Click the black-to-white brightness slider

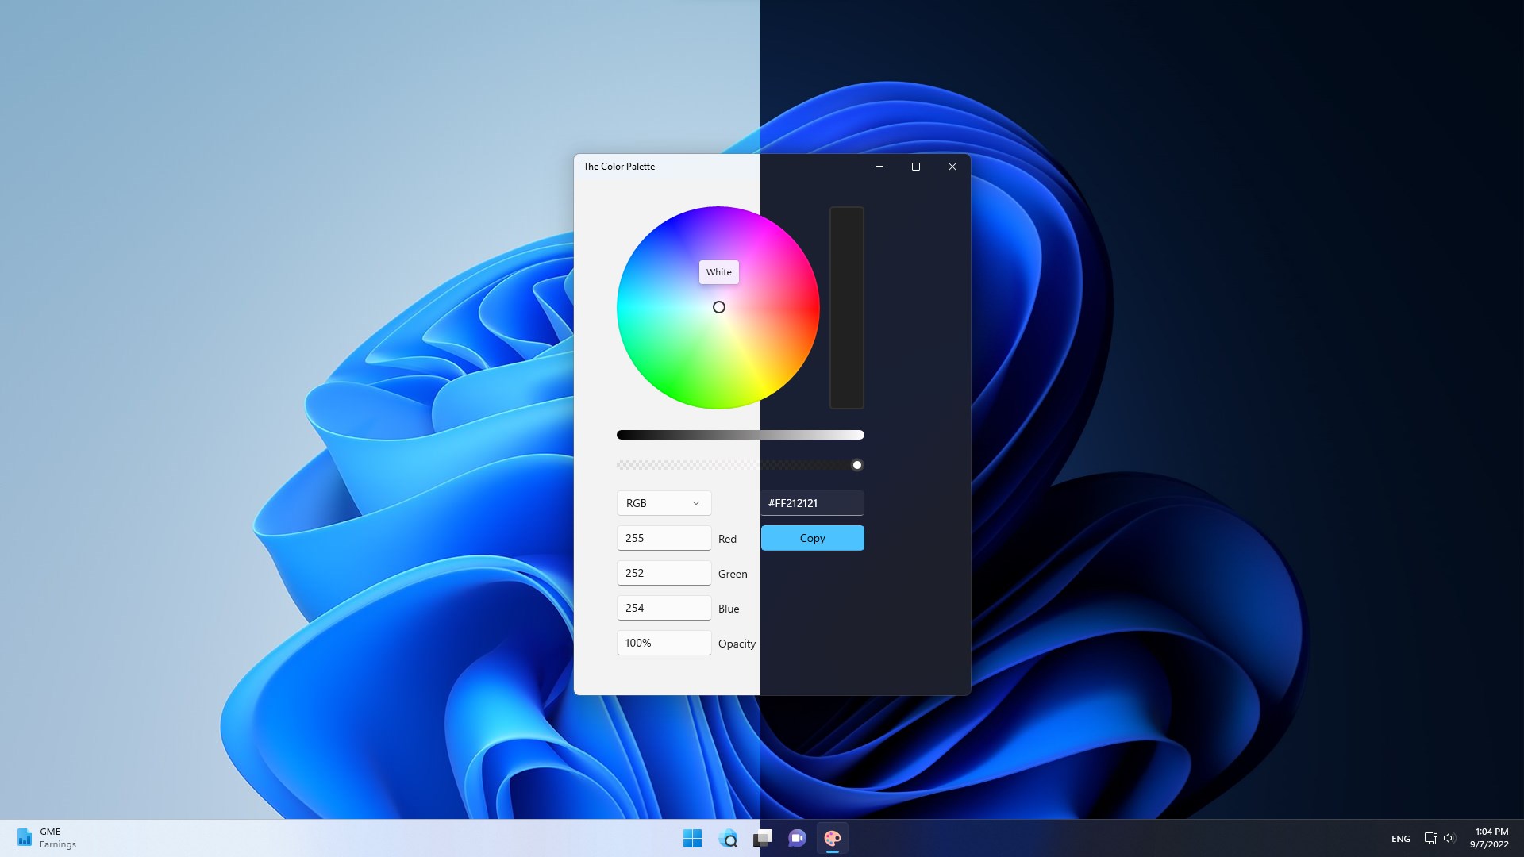pos(740,435)
